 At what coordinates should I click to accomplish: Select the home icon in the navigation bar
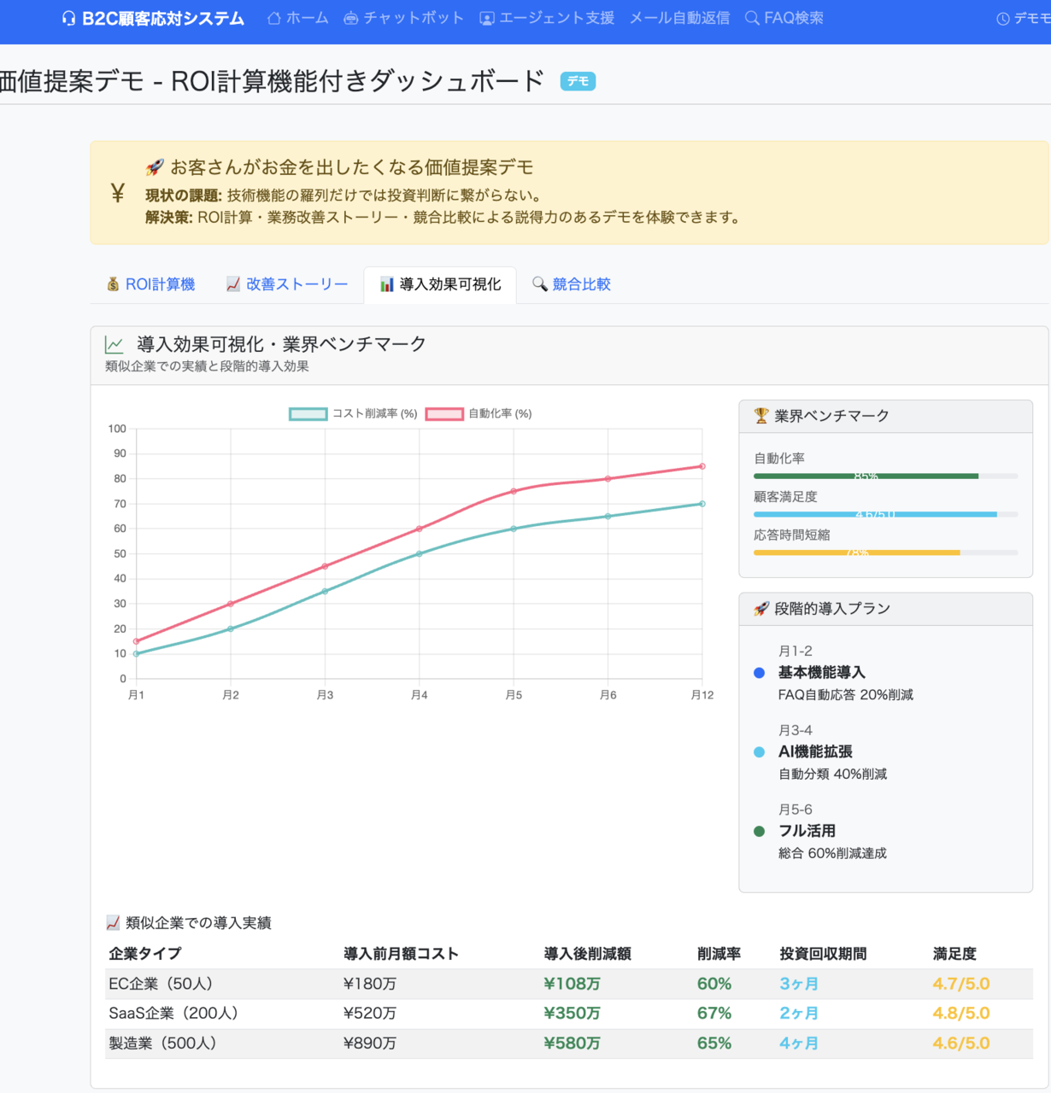click(273, 16)
